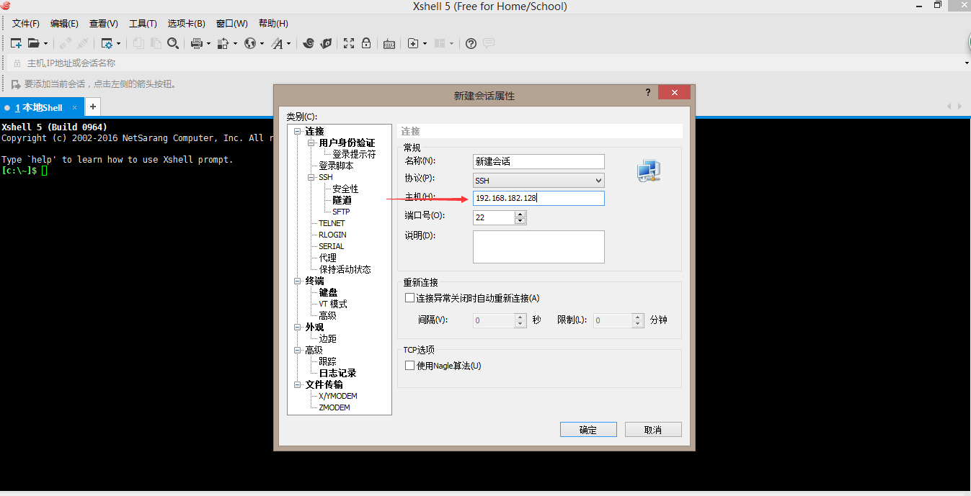Image resolution: width=971 pixels, height=496 pixels.
Task: Launch Xftp via the spiral toolbar icon
Action: tap(309, 43)
